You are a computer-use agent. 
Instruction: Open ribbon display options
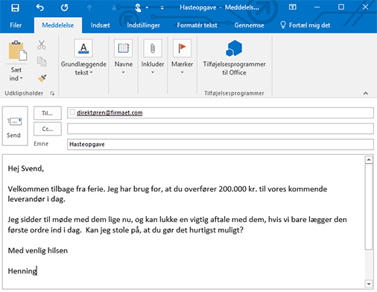pyautogui.click(x=293, y=7)
